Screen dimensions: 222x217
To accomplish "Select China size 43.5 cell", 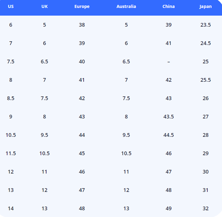I will pos(168,117).
